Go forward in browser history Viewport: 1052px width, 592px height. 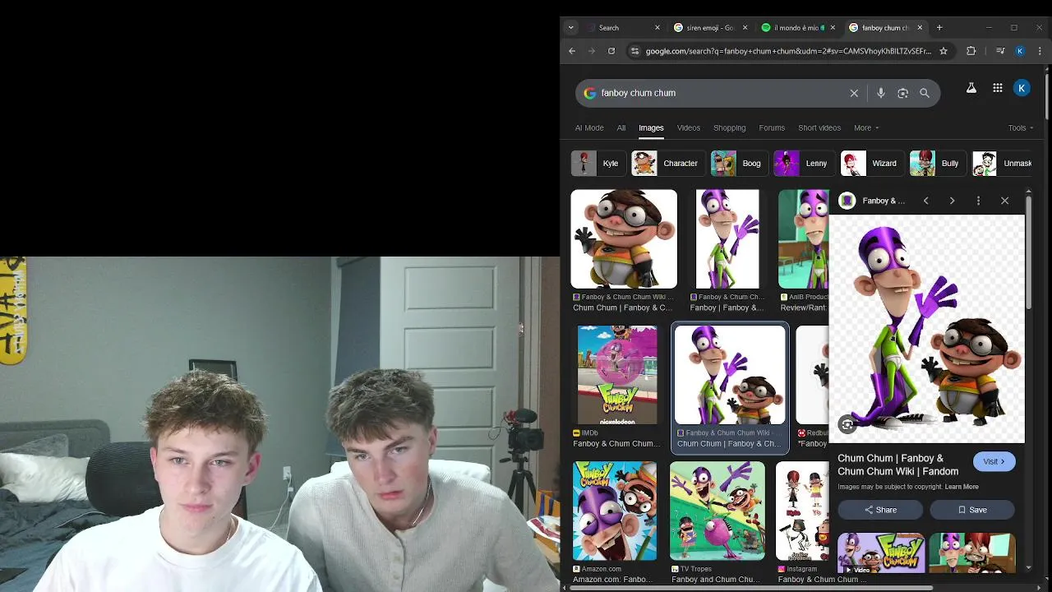(592, 51)
